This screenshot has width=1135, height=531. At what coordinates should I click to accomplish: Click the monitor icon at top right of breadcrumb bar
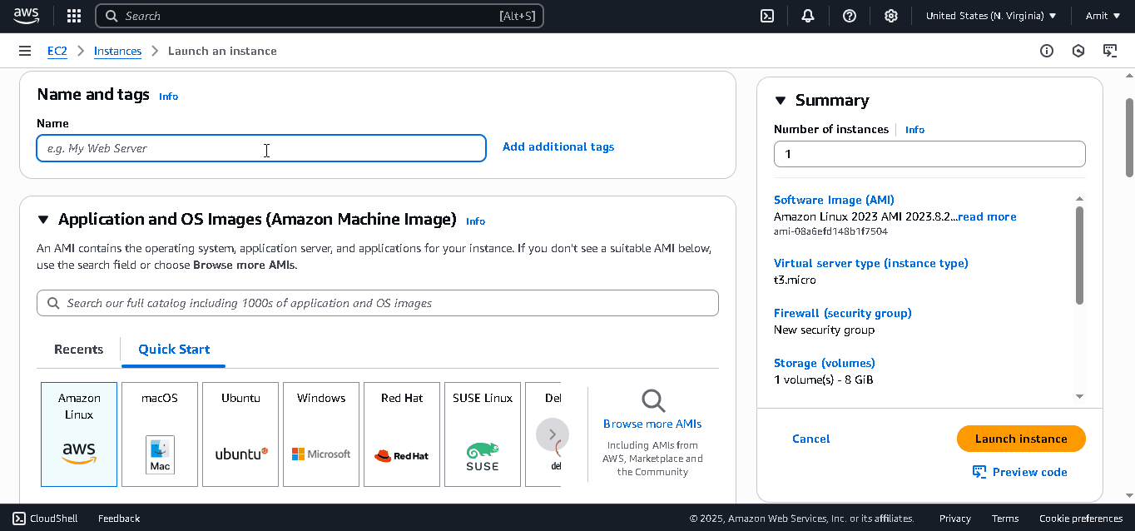pos(1110,51)
